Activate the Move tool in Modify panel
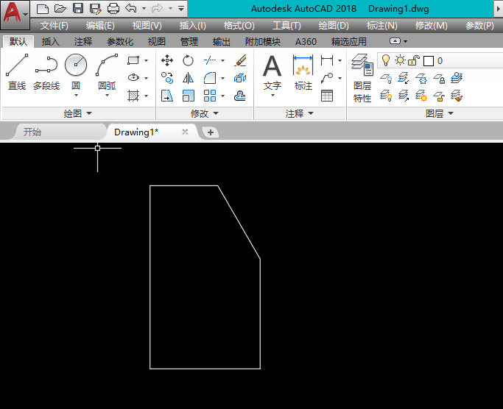This screenshot has height=409, width=503. [167, 60]
